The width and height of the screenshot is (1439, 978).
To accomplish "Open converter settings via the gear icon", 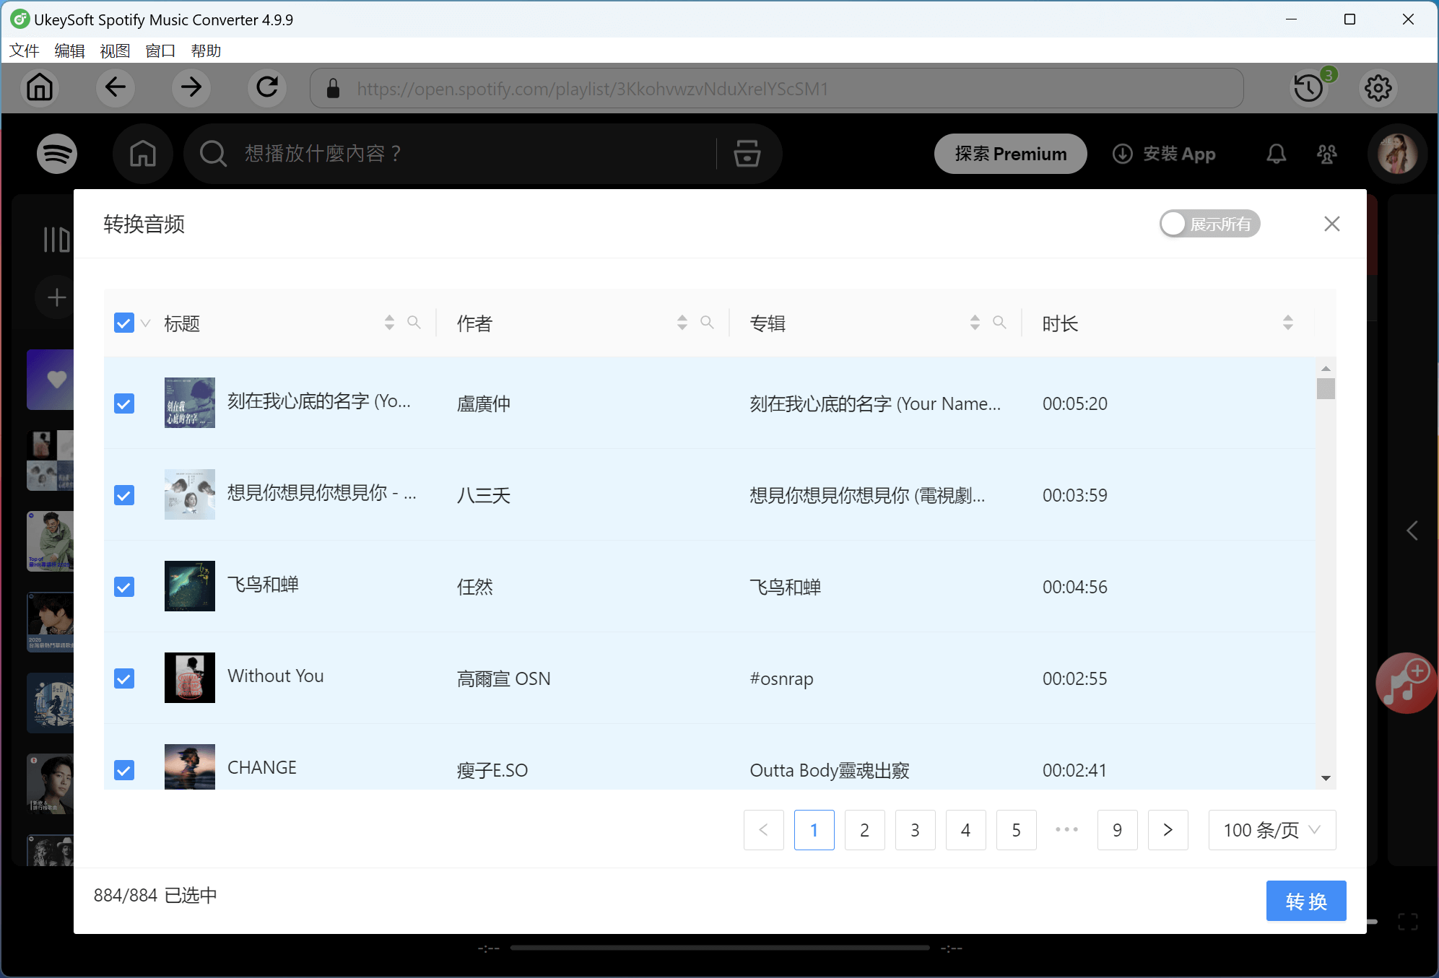I will tap(1377, 87).
